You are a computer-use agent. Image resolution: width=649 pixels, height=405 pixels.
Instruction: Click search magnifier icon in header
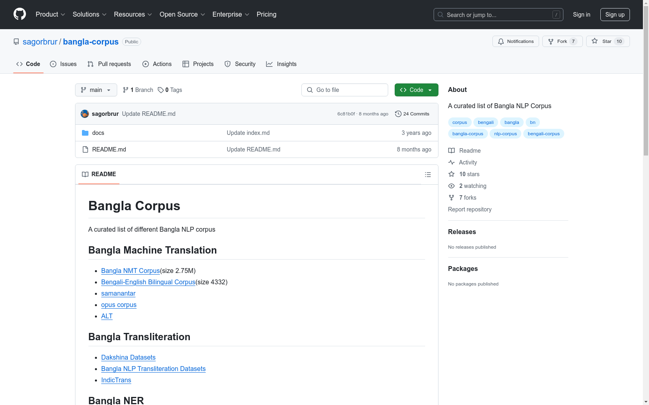(441, 15)
